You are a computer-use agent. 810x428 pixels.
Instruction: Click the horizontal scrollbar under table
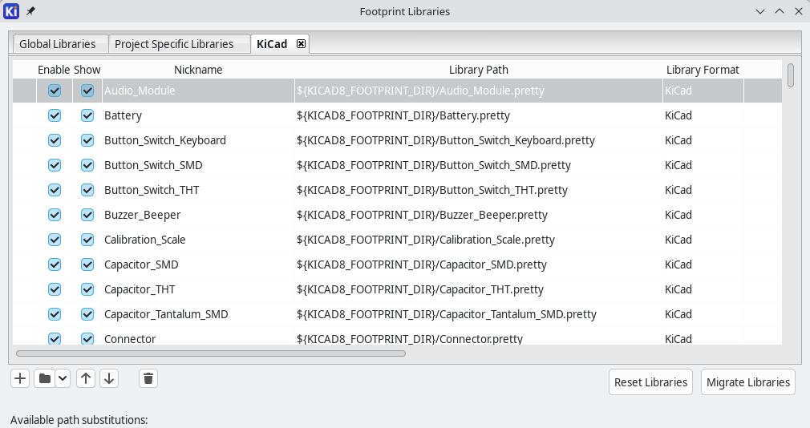(x=211, y=353)
